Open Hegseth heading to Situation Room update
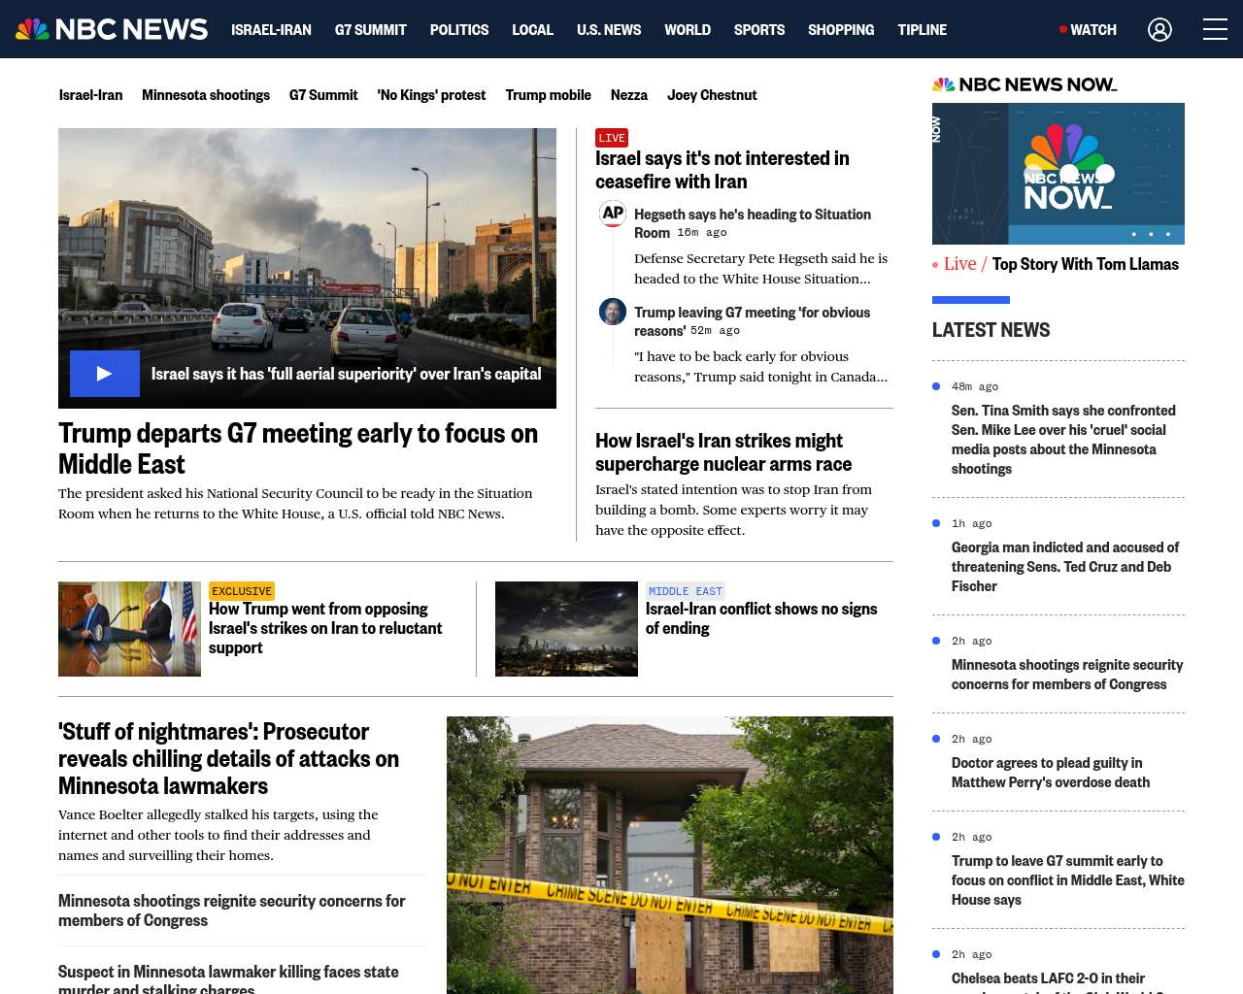 pos(753,223)
